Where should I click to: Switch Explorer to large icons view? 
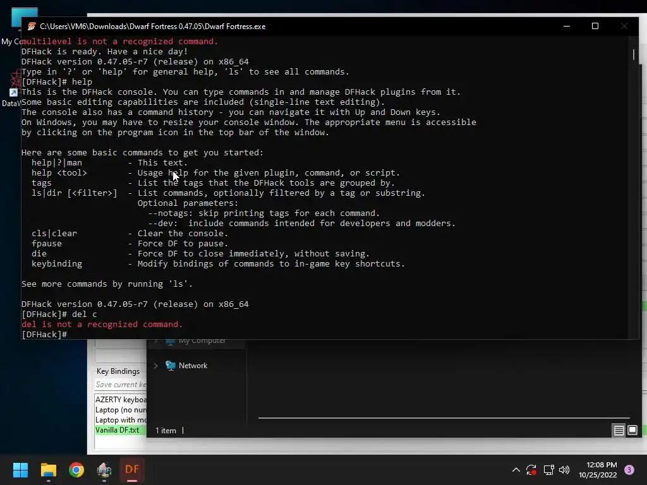point(632,431)
